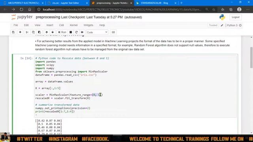Screen dimensions: 253x142
Task: Click the print(rescaledX[1:7,1:4]) line
Action: point(55,111)
